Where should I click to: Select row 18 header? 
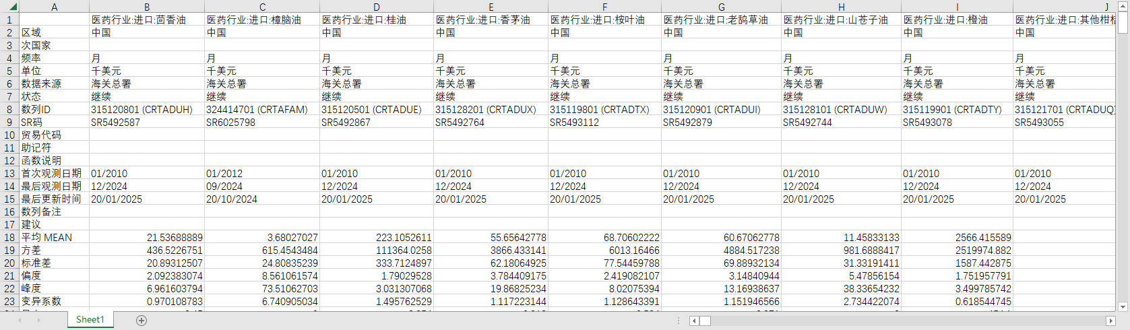point(9,237)
